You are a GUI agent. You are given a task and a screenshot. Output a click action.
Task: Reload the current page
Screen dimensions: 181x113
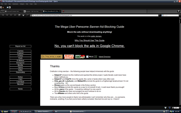(x=19, y=15)
